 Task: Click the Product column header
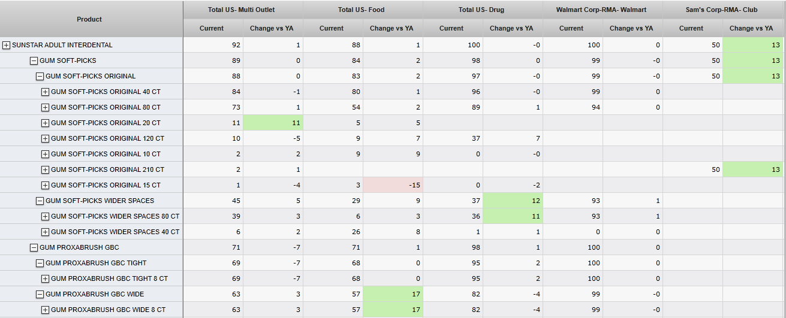[89, 19]
